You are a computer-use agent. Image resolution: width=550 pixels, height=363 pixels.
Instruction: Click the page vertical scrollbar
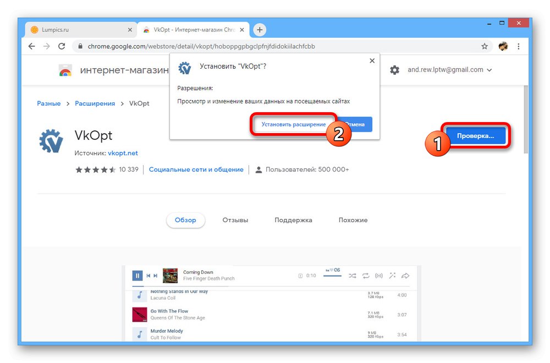coord(525,119)
